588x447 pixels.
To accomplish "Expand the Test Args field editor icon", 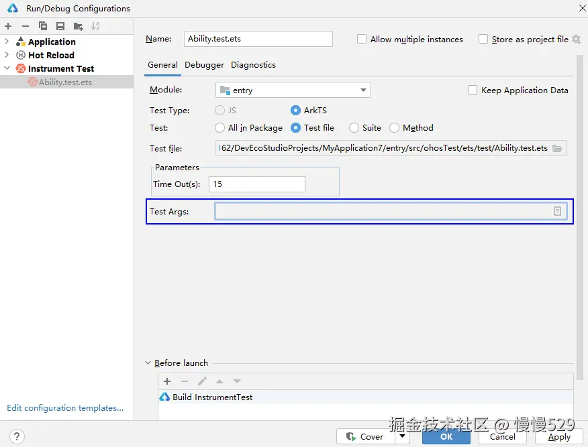I will click(x=557, y=212).
